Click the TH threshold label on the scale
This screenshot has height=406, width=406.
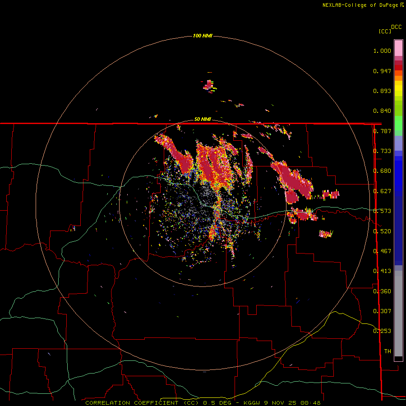[388, 351]
